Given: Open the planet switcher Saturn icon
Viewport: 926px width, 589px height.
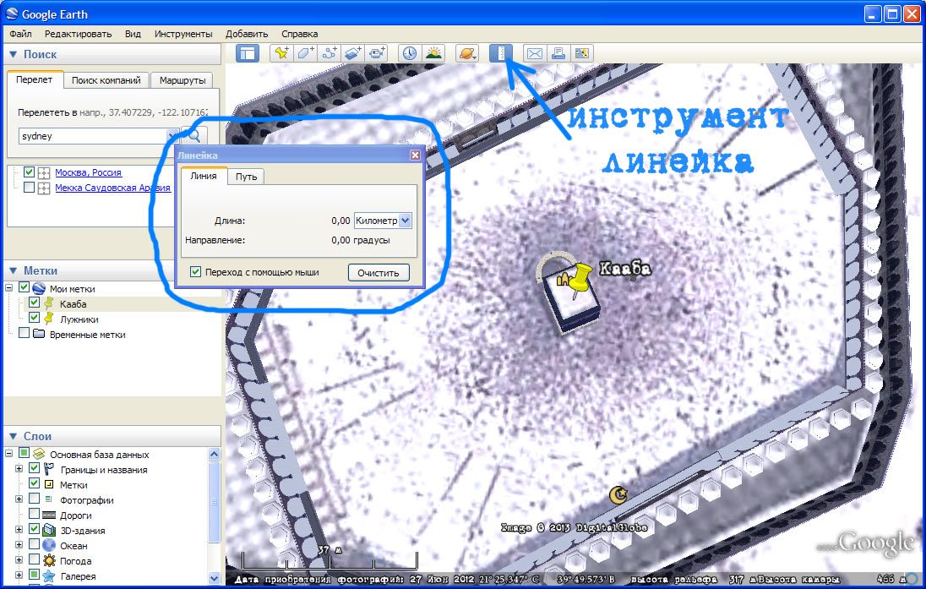Looking at the screenshot, I should (466, 53).
